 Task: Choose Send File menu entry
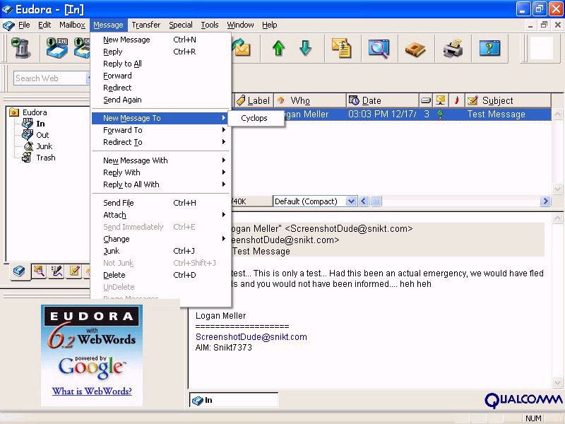point(161,203)
